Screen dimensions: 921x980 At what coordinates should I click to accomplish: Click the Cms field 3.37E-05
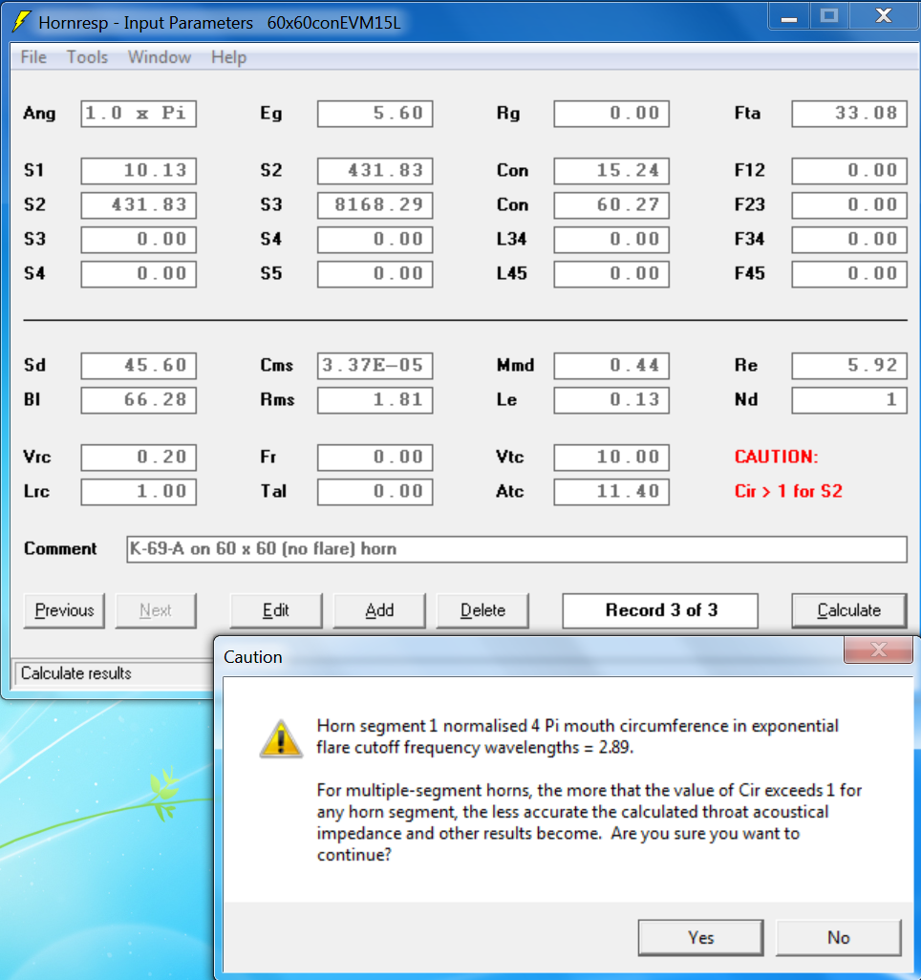coord(375,366)
